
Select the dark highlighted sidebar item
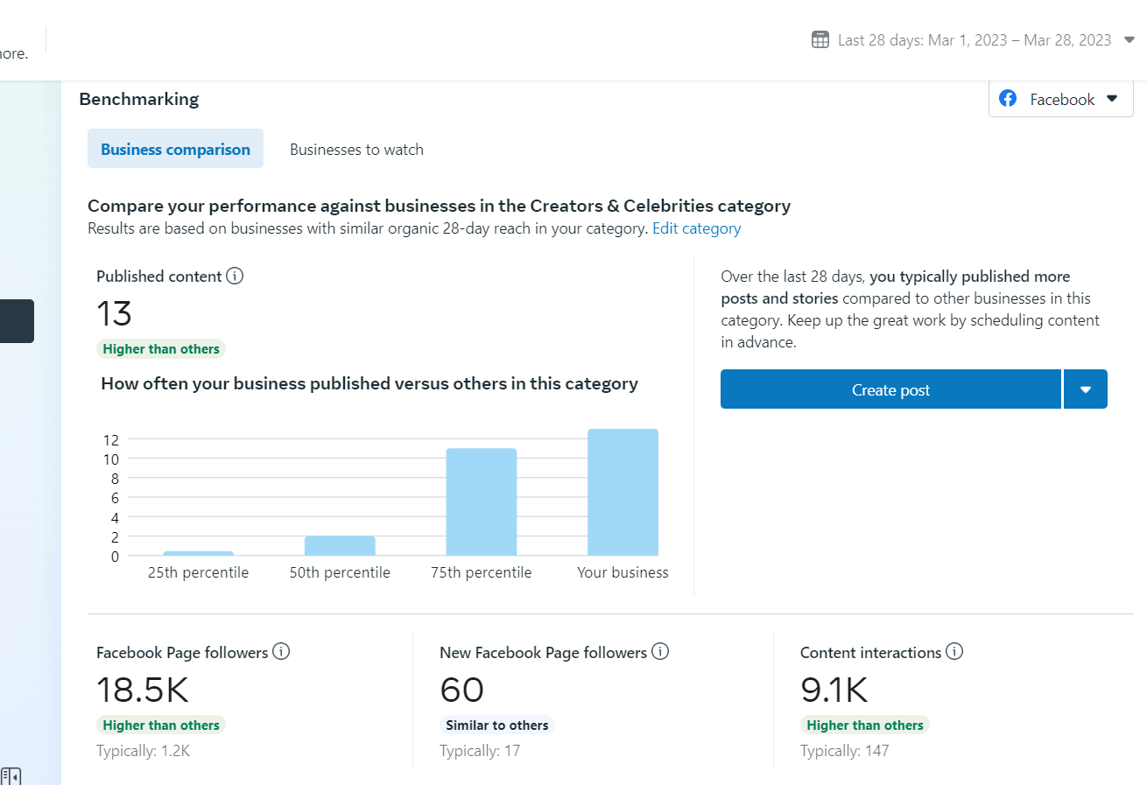(x=17, y=321)
